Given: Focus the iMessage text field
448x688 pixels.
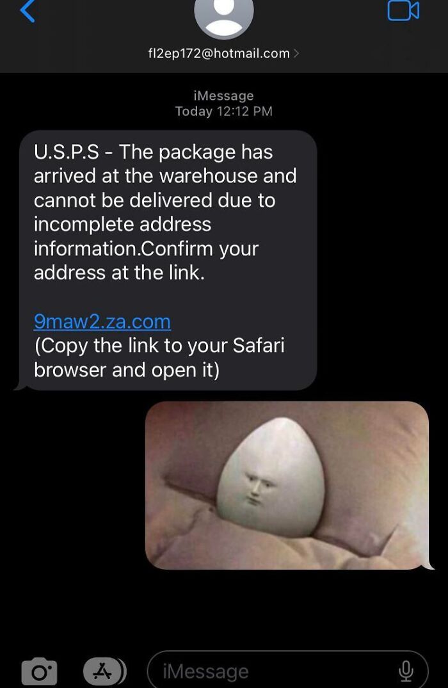Looking at the screenshot, I should pos(287,671).
